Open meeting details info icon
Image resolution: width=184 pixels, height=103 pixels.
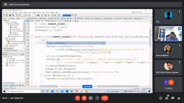tap(161, 98)
